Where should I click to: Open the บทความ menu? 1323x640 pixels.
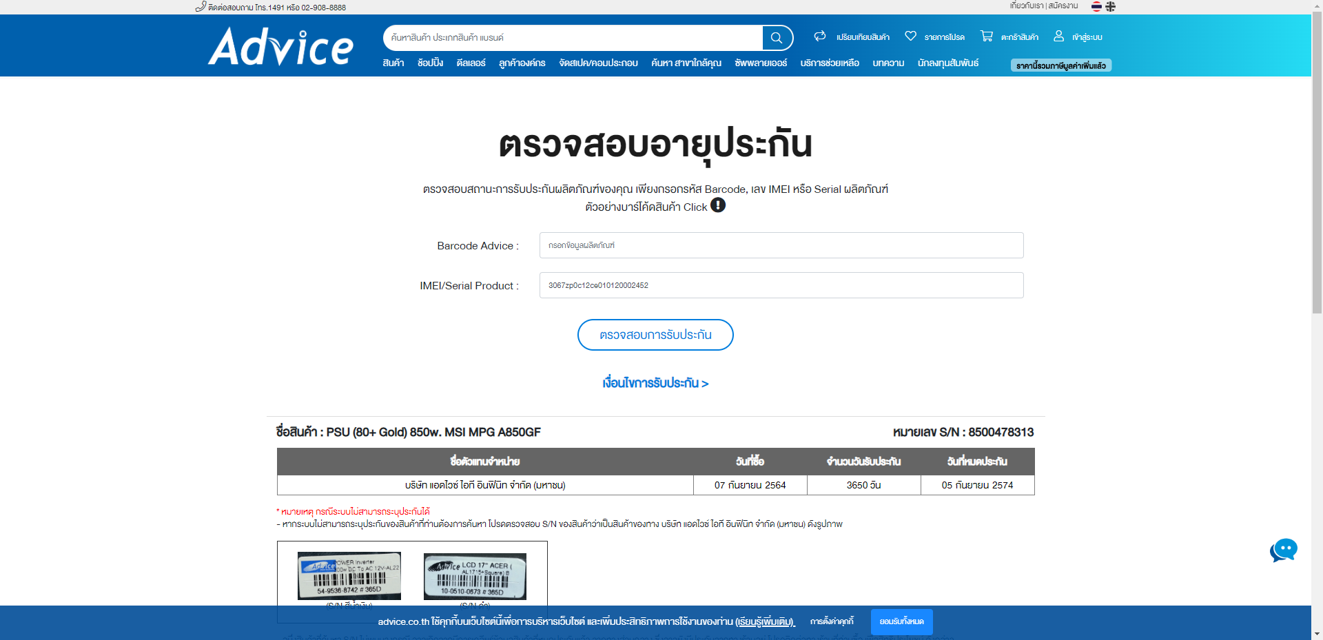click(888, 63)
